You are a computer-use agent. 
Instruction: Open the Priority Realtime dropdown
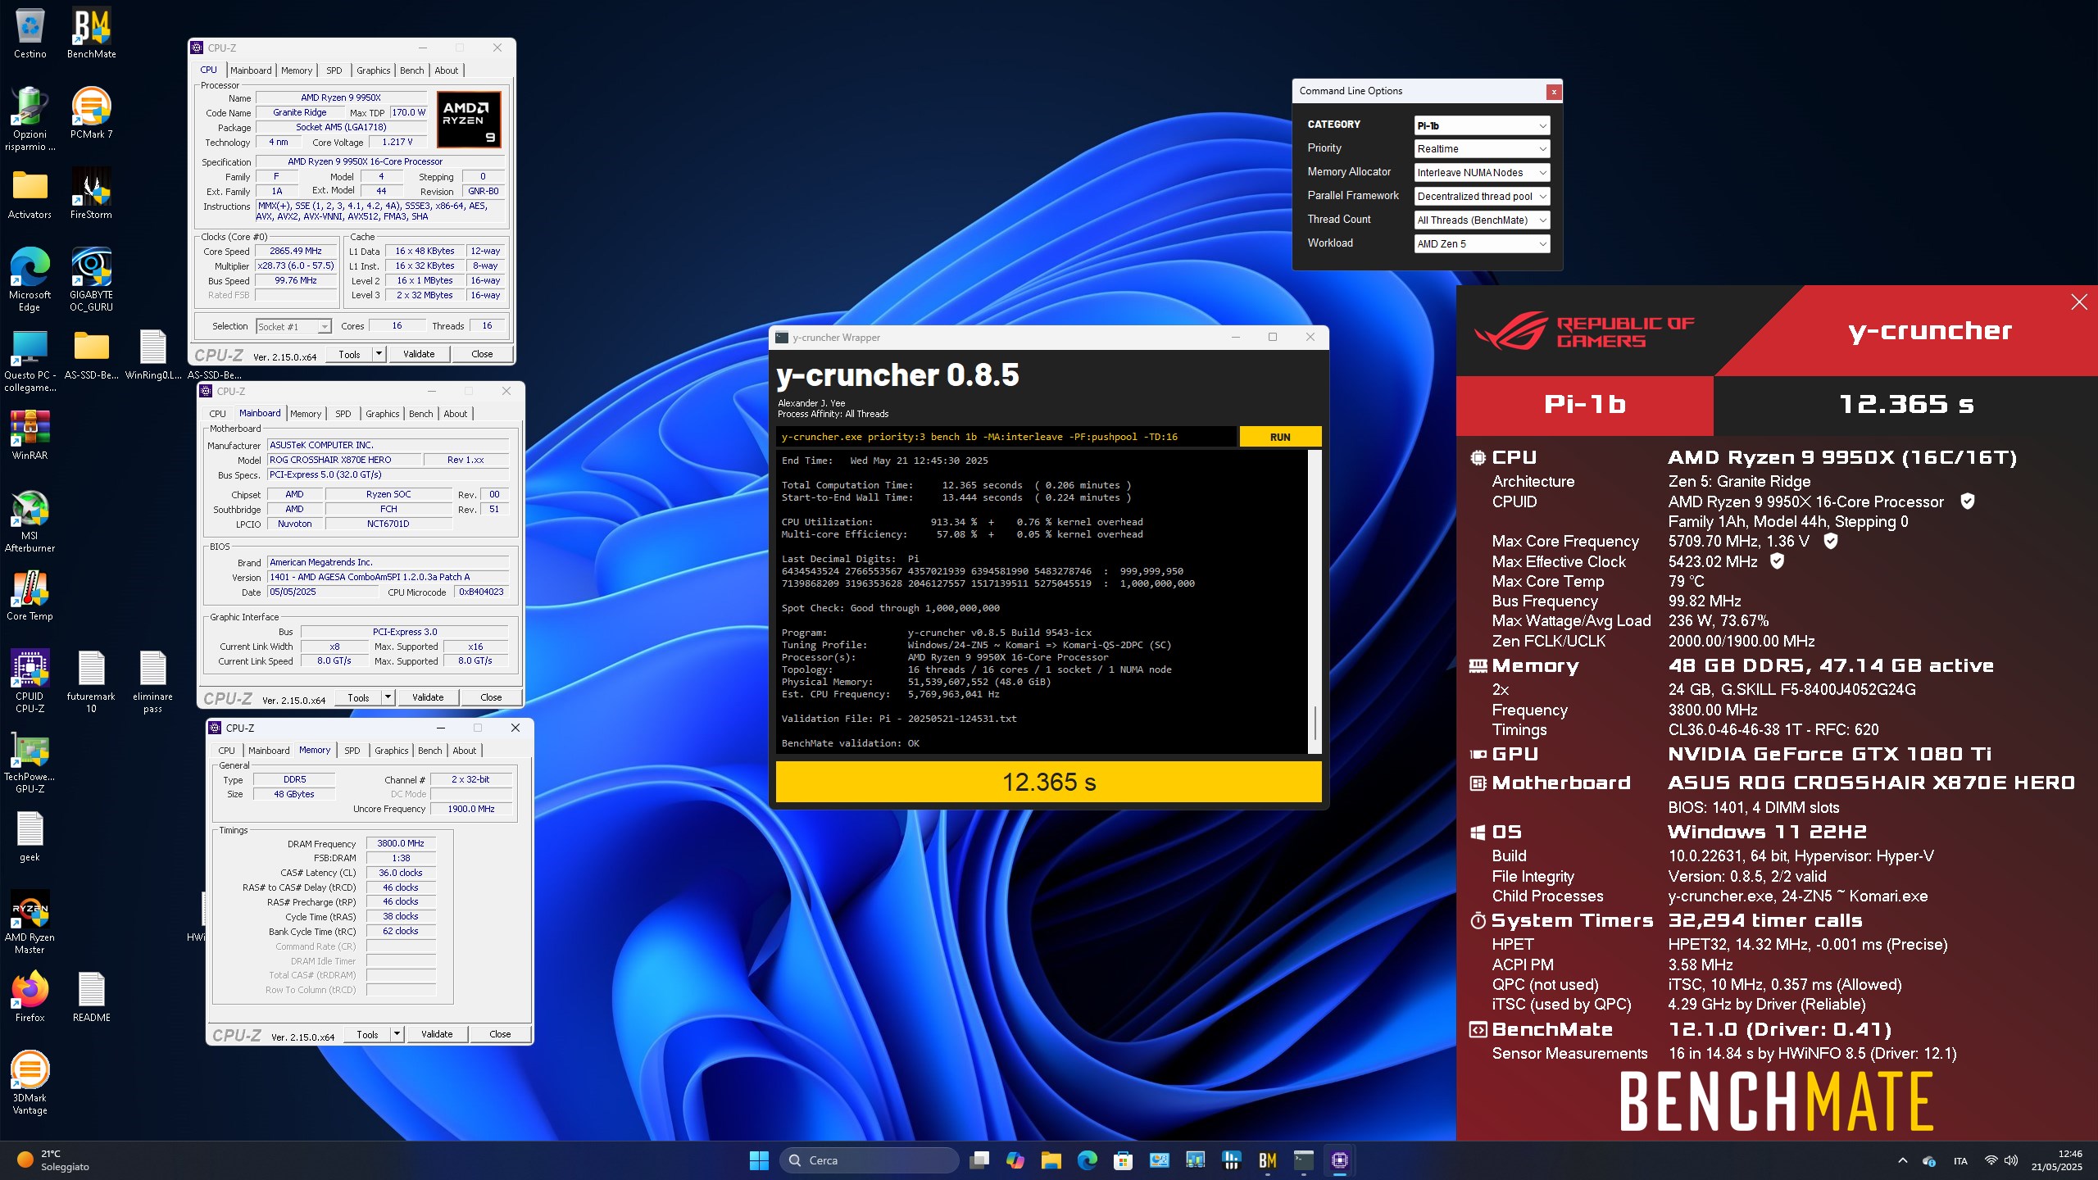(x=1482, y=149)
